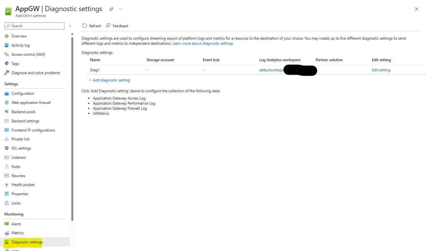Click the Metrics chart icon
427x251 pixels.
click(x=7, y=233)
